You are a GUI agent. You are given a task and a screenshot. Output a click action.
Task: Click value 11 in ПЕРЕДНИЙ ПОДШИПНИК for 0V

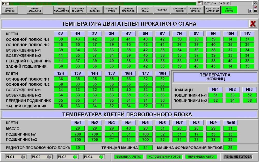click(61, 61)
